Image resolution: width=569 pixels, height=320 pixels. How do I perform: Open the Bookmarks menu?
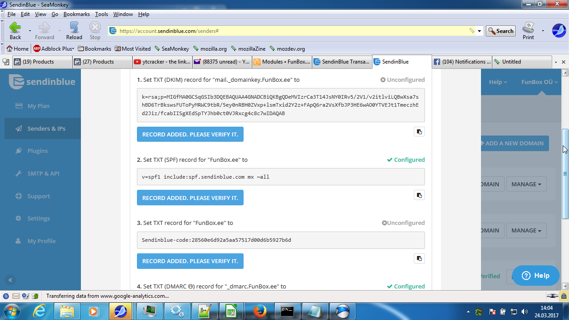pyautogui.click(x=76, y=14)
